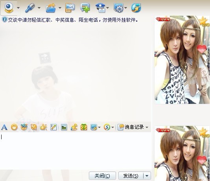This screenshot has height=181, width=210.
Task: Expand the screenshot capture options arrow
Action: (99, 127)
